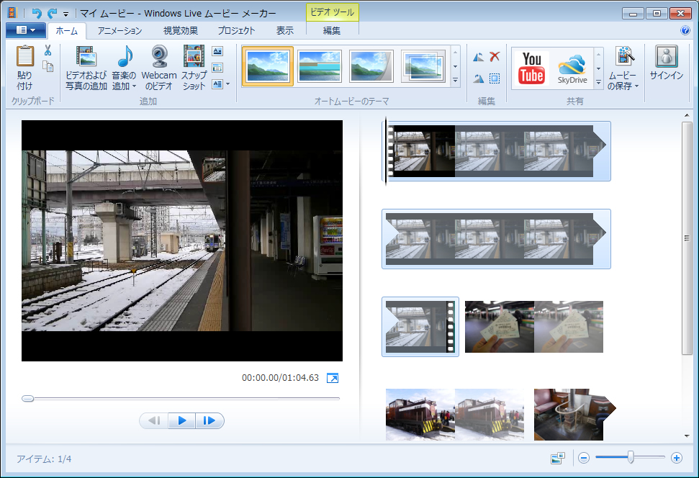The image size is (699, 478).
Task: Select the train locomotive clip thumbnail
Action: pos(420,415)
